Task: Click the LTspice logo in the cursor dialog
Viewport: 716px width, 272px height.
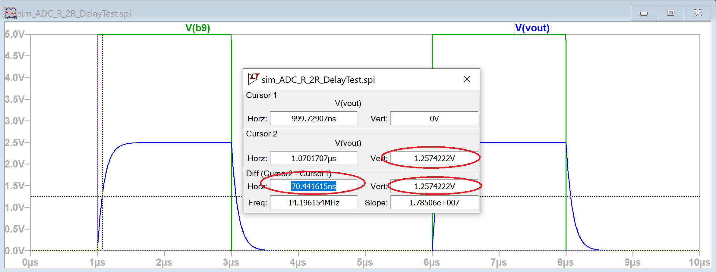Action: click(253, 79)
